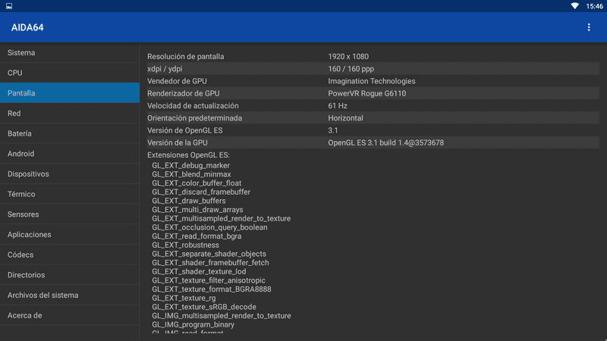Image resolution: width=607 pixels, height=341 pixels.
Task: Browse the Directorios section
Action: click(70, 275)
